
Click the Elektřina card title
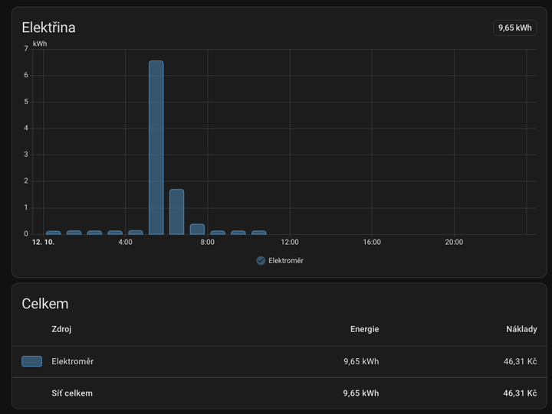coord(48,28)
